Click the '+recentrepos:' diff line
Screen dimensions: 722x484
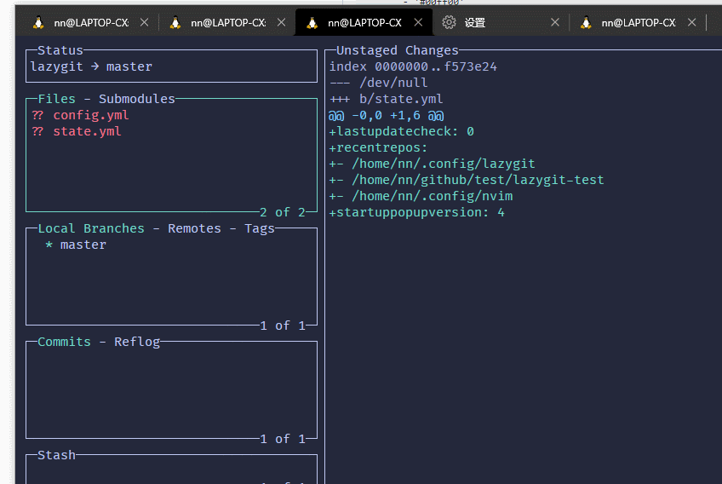click(x=379, y=147)
